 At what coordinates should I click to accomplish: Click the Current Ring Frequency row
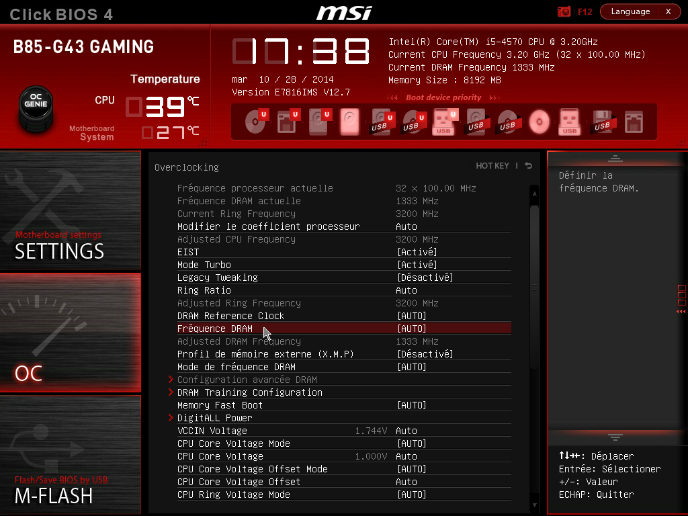pyautogui.click(x=344, y=214)
